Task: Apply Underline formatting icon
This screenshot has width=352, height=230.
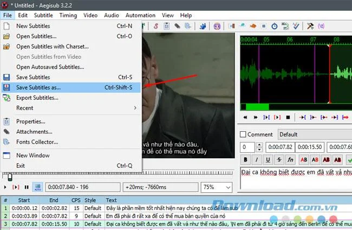Action: tap(268, 159)
